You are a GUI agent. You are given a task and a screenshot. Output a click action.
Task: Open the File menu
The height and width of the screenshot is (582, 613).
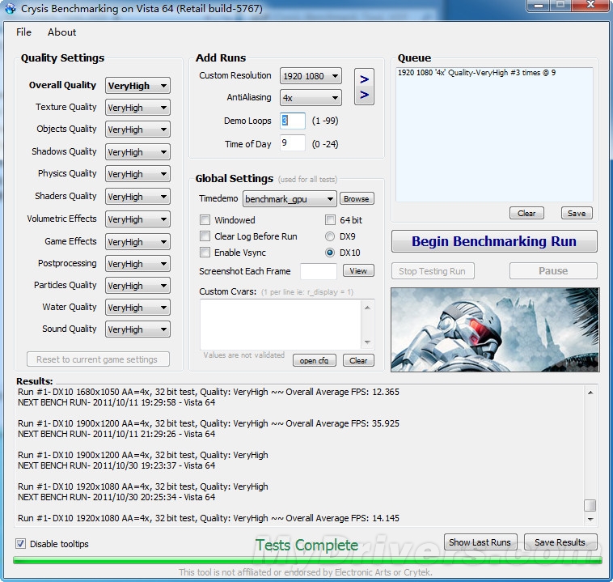click(x=23, y=32)
